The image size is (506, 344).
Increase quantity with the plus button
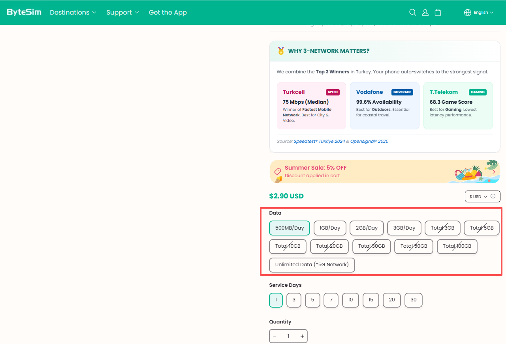pos(302,336)
